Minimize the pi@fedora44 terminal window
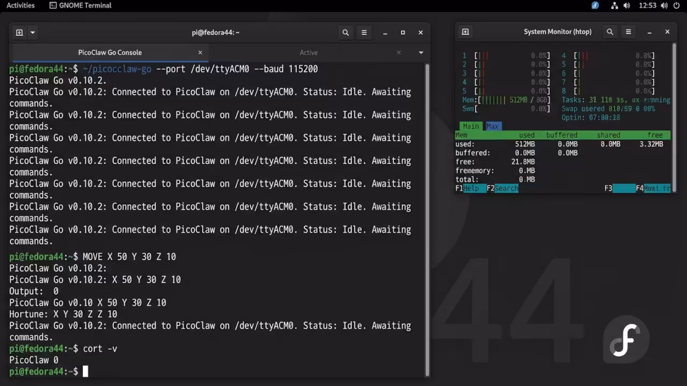The image size is (687, 386). coord(385,32)
